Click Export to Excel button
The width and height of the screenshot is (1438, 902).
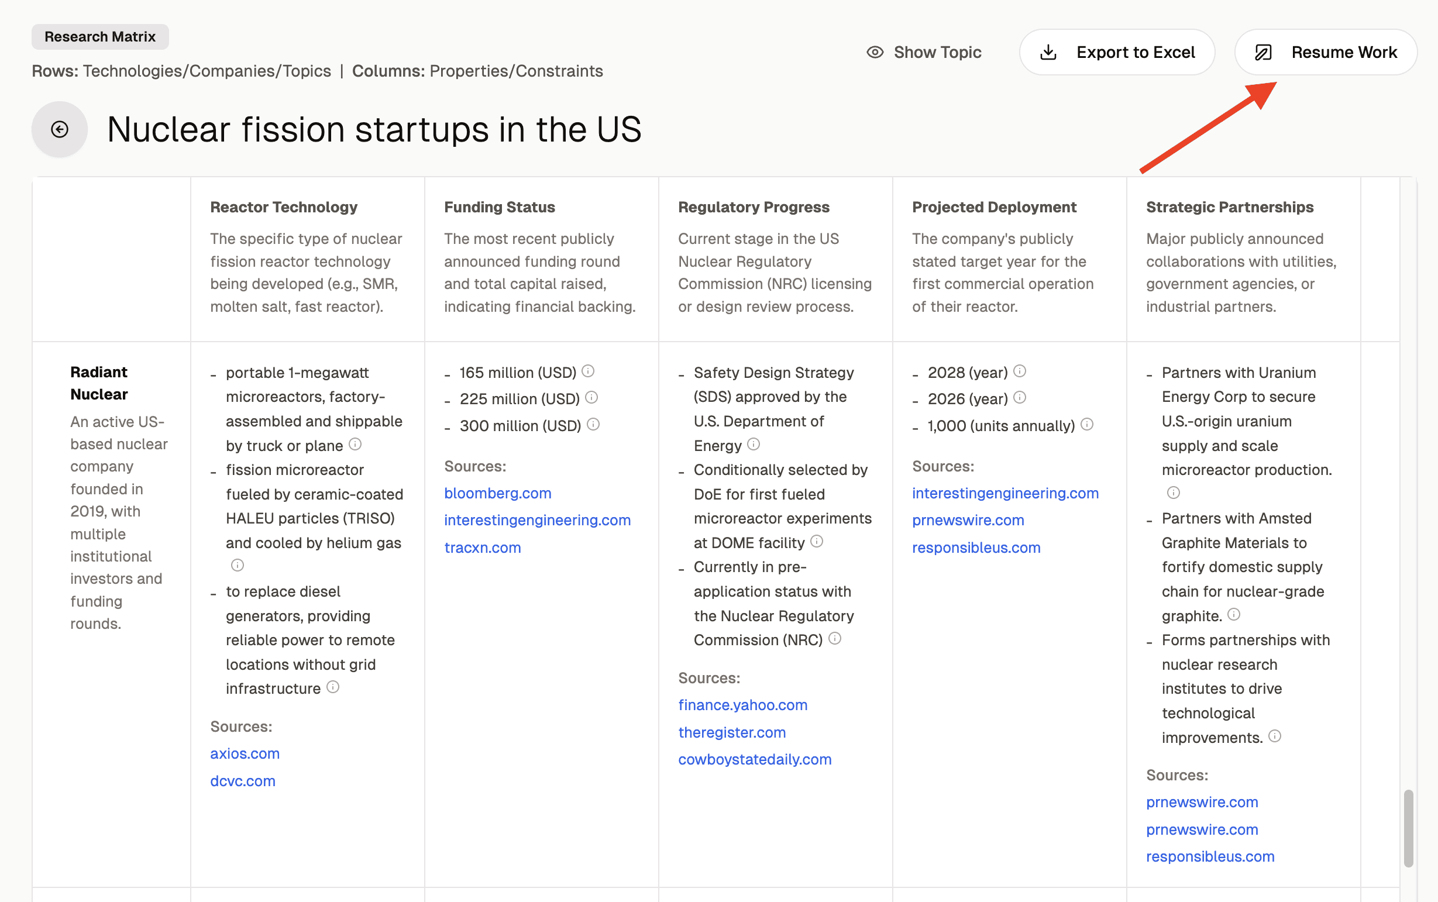pos(1116,53)
